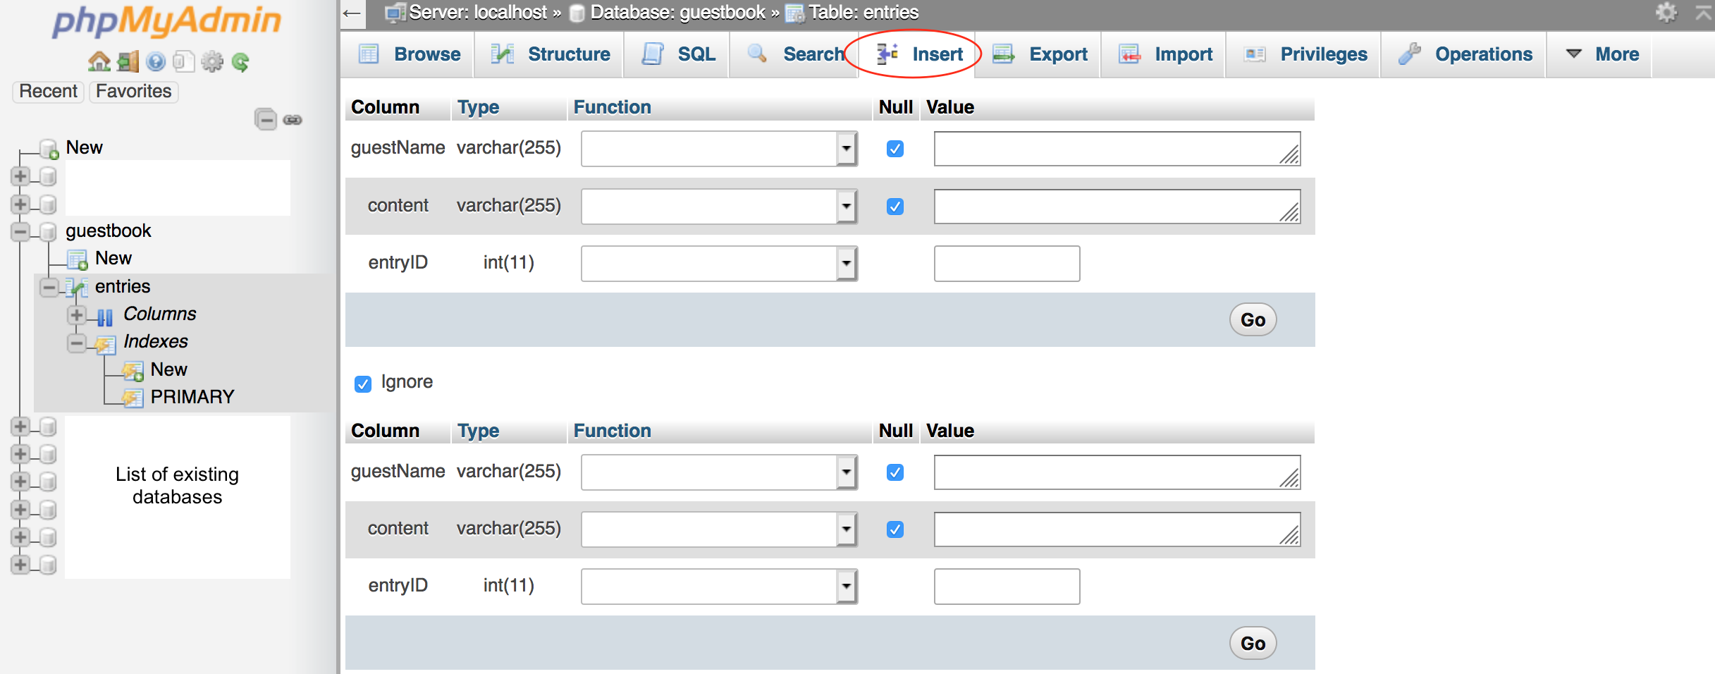Screen dimensions: 1715x674
Task: Select the Search magnifier tab icon
Action: click(x=757, y=54)
